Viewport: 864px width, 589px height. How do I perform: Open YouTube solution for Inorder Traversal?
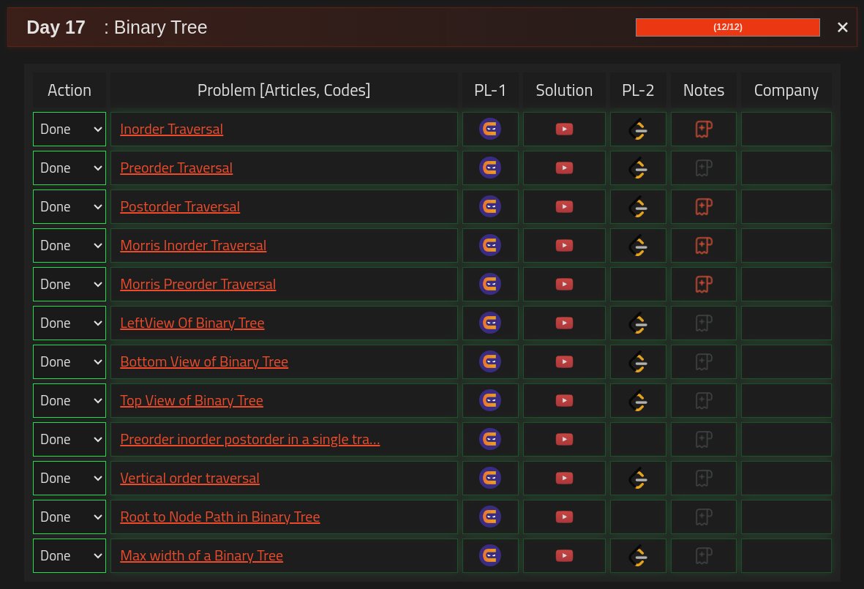pos(564,129)
